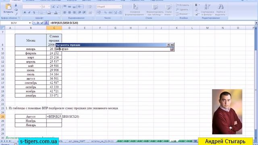Open Find & Select (Найти и выделить)
The image size is (258, 145).
221,10
